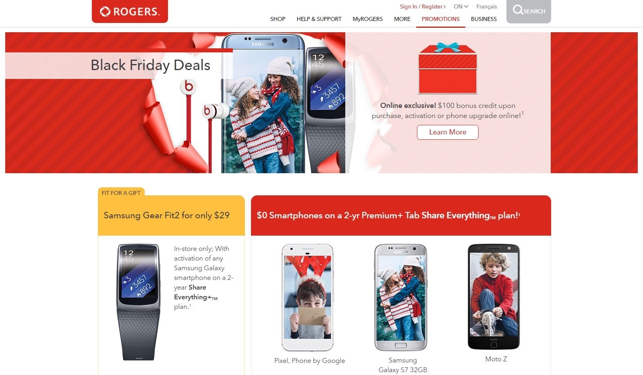
Task: Open the Search magnifier button
Action: click(529, 11)
